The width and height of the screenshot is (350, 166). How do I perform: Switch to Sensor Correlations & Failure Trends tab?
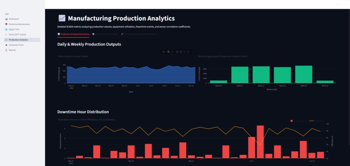pos(139,34)
